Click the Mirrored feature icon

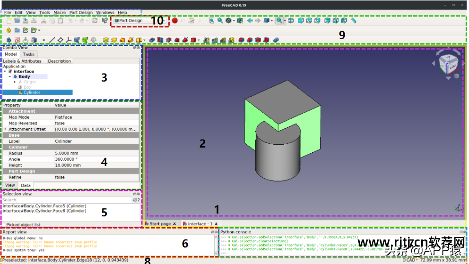207,40
